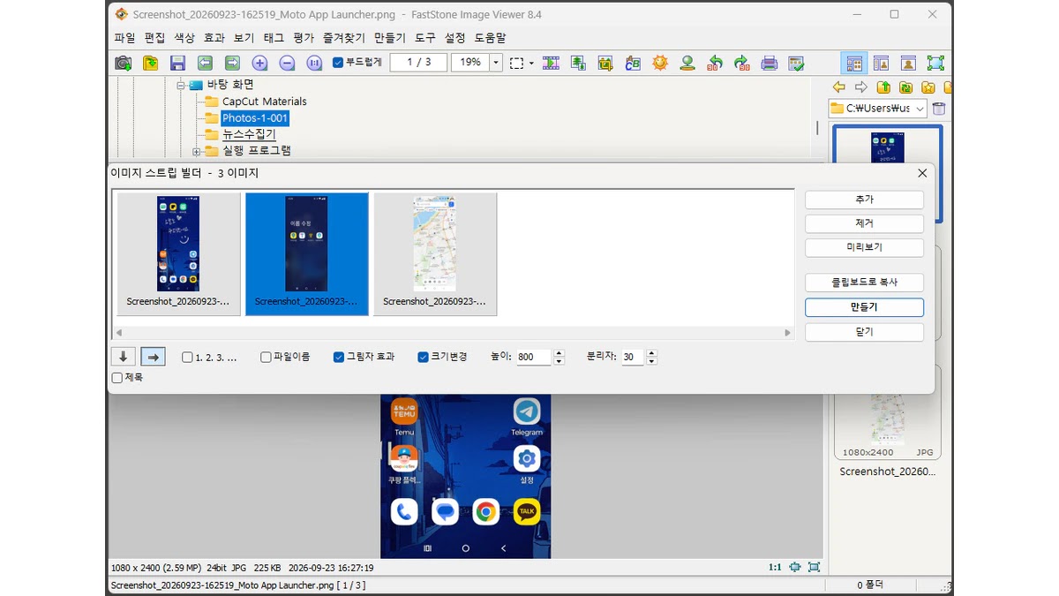
Task: Click the open file folder toolbar icon
Action: pos(151,63)
